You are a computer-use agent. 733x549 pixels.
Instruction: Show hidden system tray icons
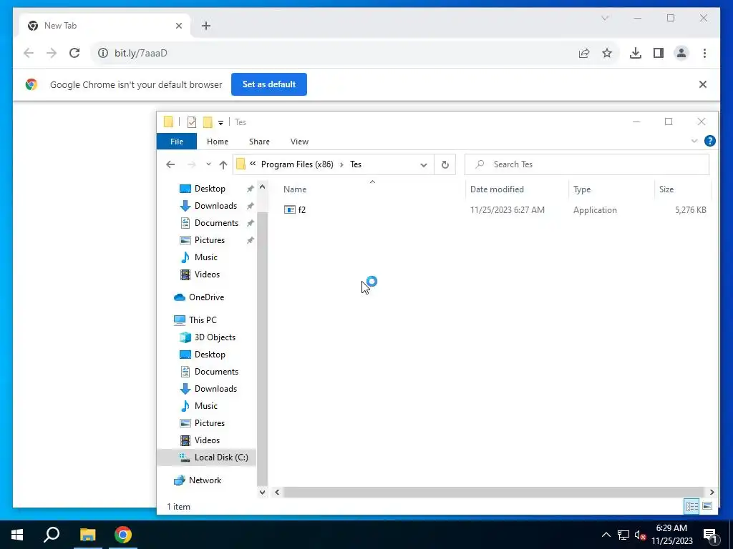(x=606, y=535)
